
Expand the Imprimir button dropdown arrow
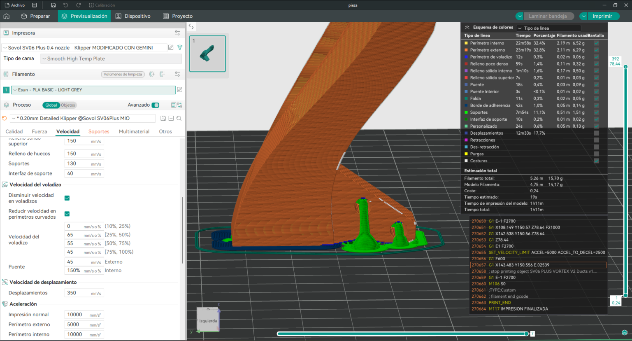[x=583, y=16]
